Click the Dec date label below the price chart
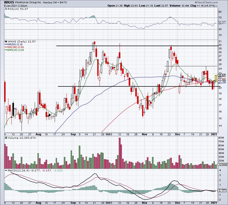 click(x=178, y=134)
